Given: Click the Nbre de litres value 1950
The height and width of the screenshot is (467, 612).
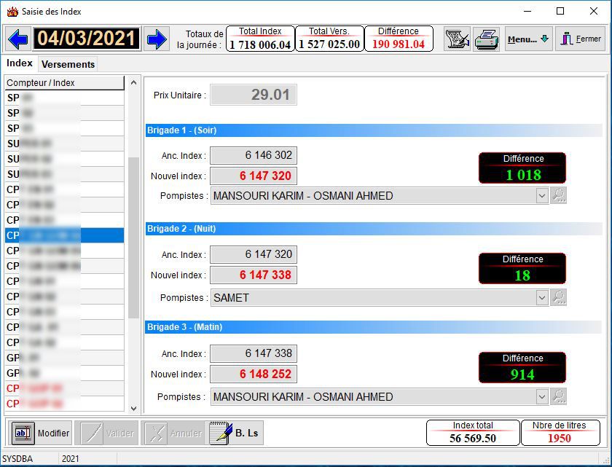Looking at the screenshot, I should (560, 438).
